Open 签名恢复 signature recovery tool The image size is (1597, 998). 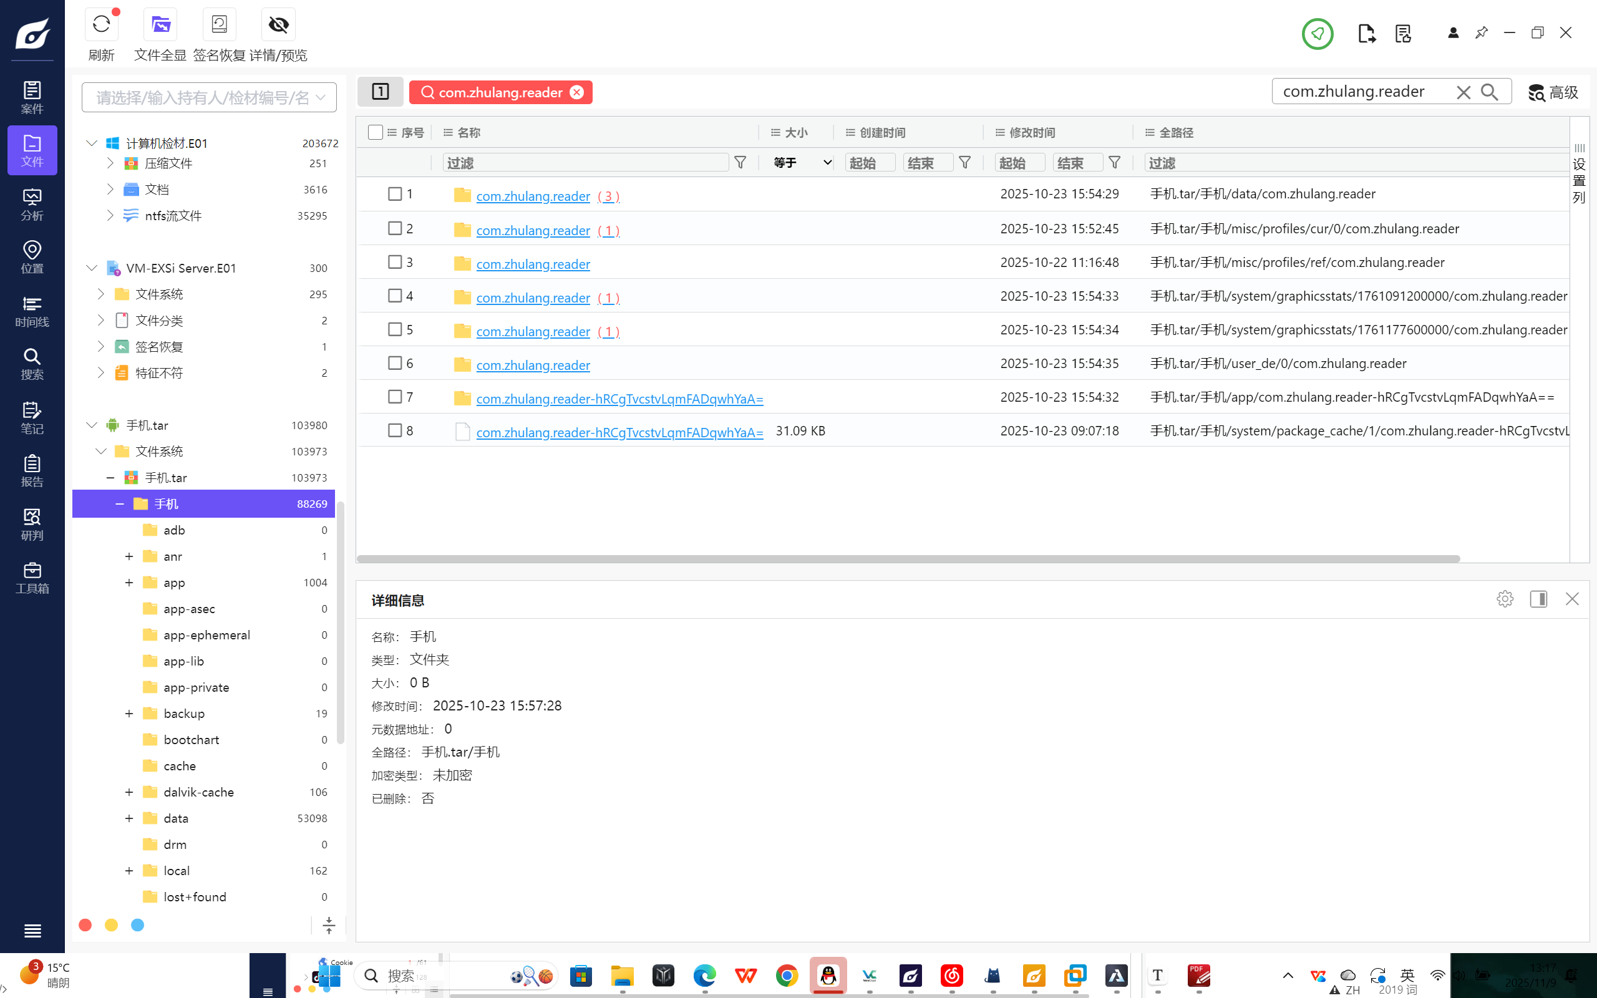[x=219, y=25]
